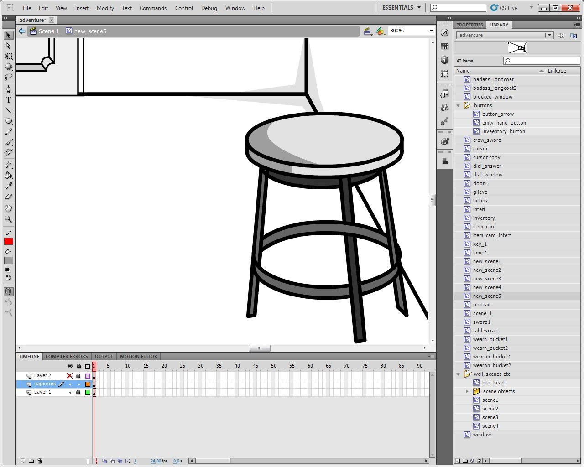Viewport: 584px width, 467px height.
Task: Select the Line tool
Action: [8, 110]
